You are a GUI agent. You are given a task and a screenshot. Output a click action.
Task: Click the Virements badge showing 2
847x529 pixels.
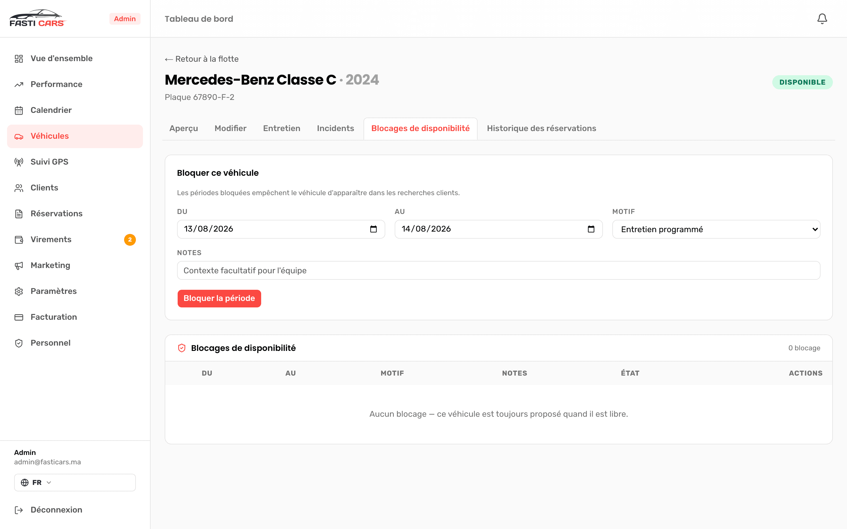(130, 240)
